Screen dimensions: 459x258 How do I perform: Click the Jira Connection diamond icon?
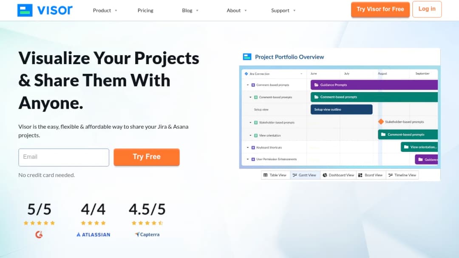click(x=246, y=74)
